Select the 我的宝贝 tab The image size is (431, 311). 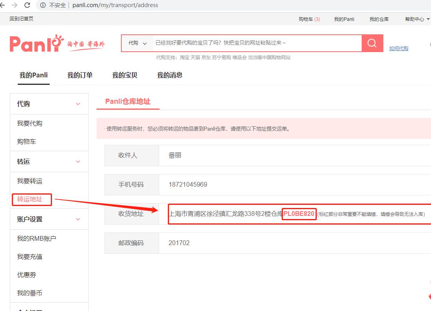click(125, 75)
